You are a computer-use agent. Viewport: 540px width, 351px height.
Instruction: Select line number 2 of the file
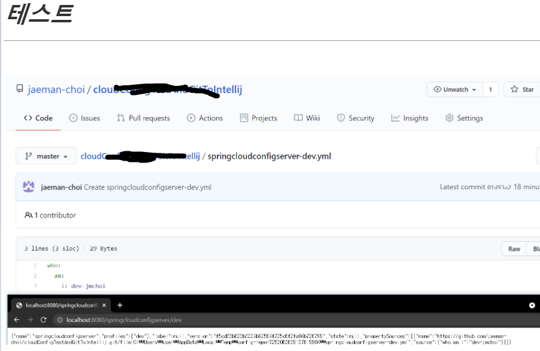pos(35,275)
